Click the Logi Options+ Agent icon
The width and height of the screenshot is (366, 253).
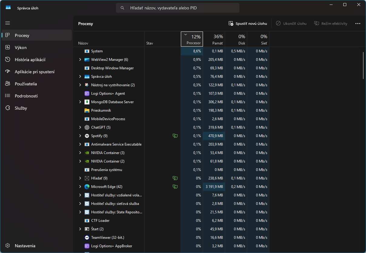[x=87, y=94]
